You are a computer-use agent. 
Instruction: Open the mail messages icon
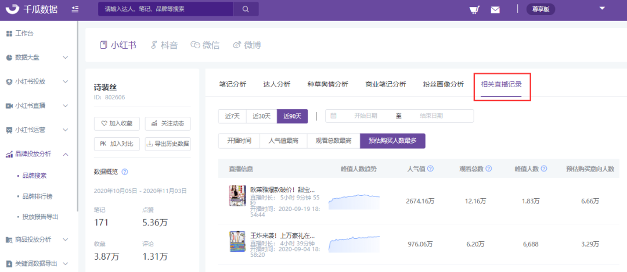495,10
